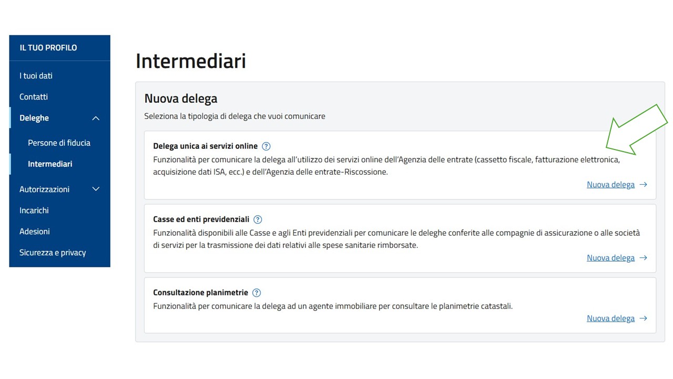Click help icon beside Delega unica ai servizi online
Screen dimensions: 673x379
pos(266,146)
